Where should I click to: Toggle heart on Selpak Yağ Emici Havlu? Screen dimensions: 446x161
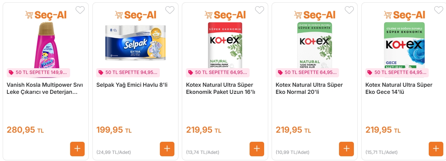tap(170, 10)
